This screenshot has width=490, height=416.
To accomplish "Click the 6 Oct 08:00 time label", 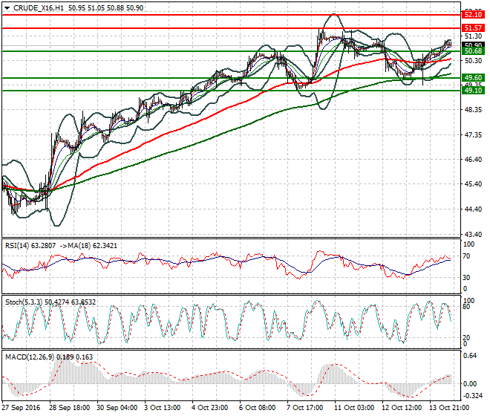I will [257, 408].
